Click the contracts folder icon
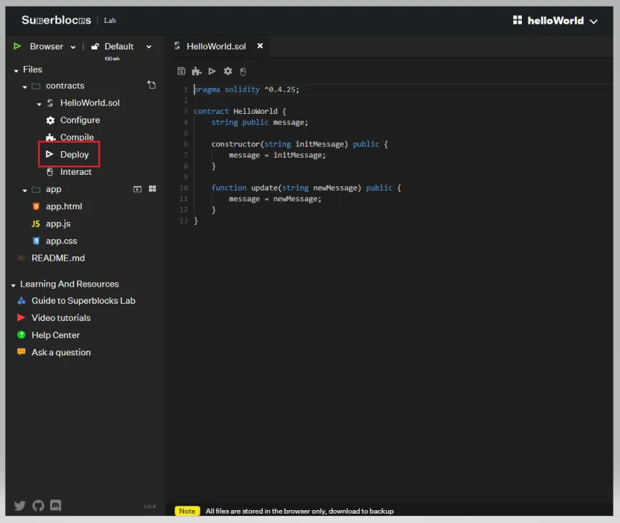 36,86
